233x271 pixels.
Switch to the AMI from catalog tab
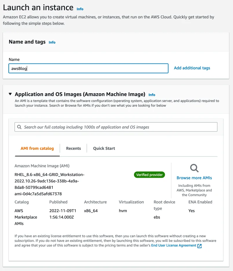tap(37, 148)
